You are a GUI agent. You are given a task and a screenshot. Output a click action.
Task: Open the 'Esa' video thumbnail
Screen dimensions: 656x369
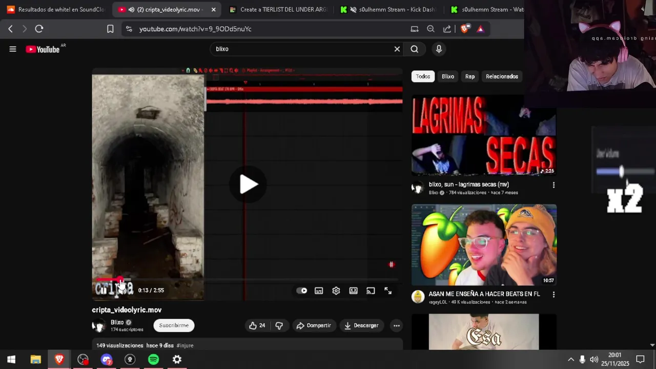pyautogui.click(x=484, y=332)
